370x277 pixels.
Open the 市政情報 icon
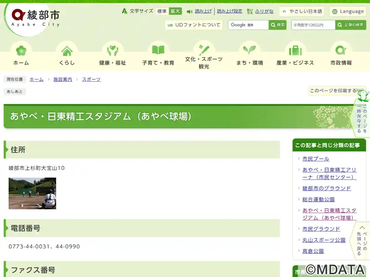click(x=341, y=50)
